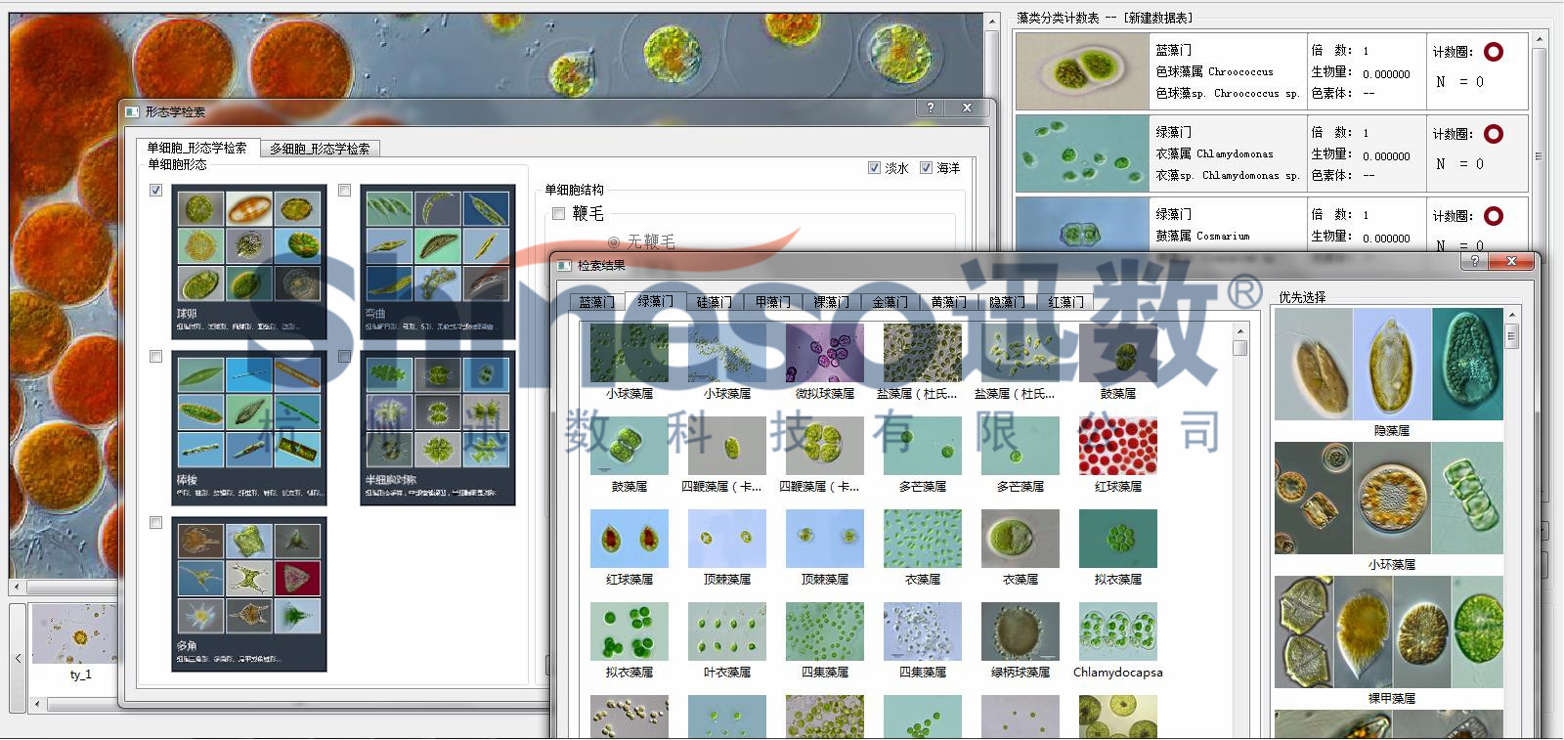Select the ty_1 image thumbnail
Screen dimensions: 1564x740
point(76,635)
